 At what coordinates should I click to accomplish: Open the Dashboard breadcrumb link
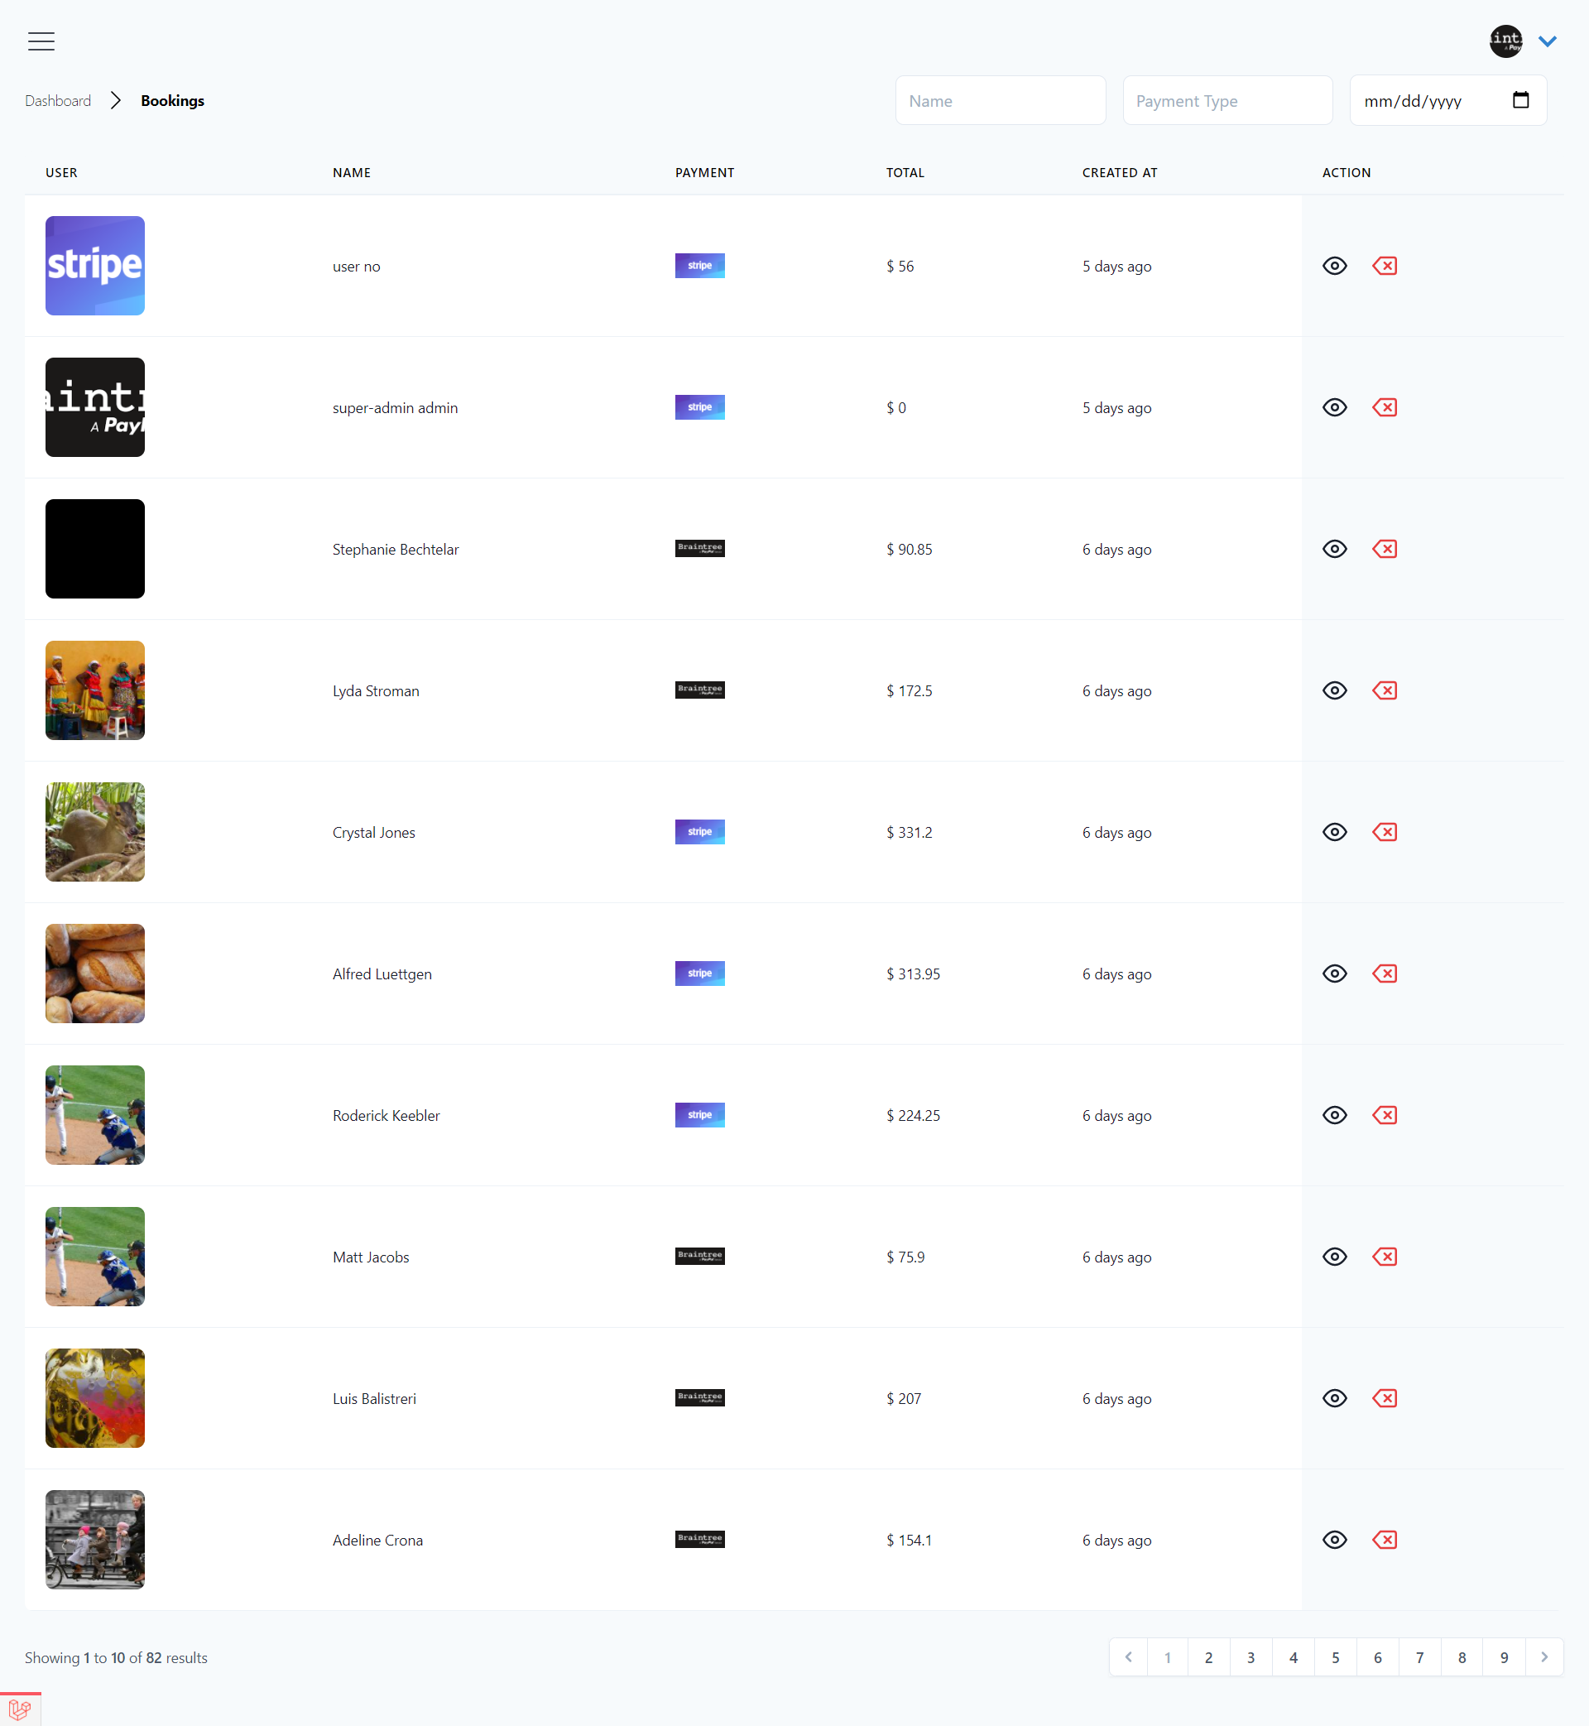[x=58, y=101]
